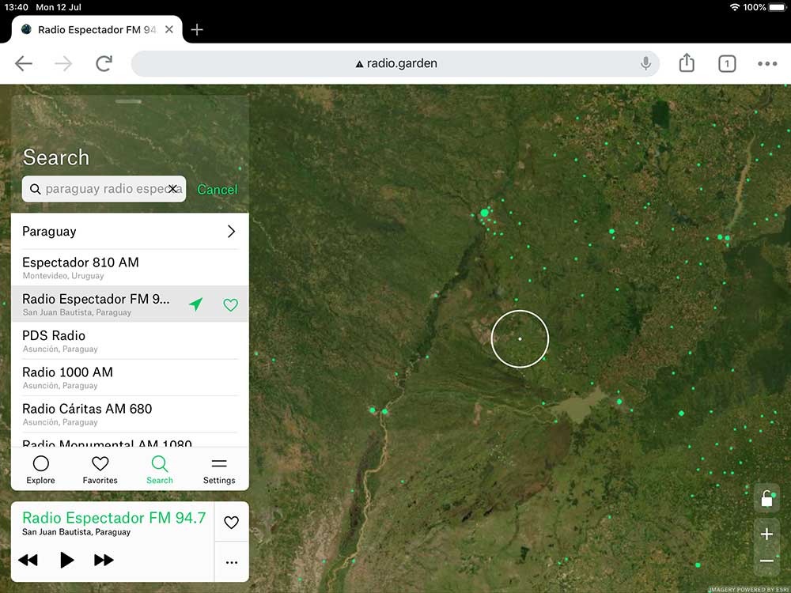Image resolution: width=791 pixels, height=593 pixels.
Task: Skip to previous station
Action: [x=28, y=560]
